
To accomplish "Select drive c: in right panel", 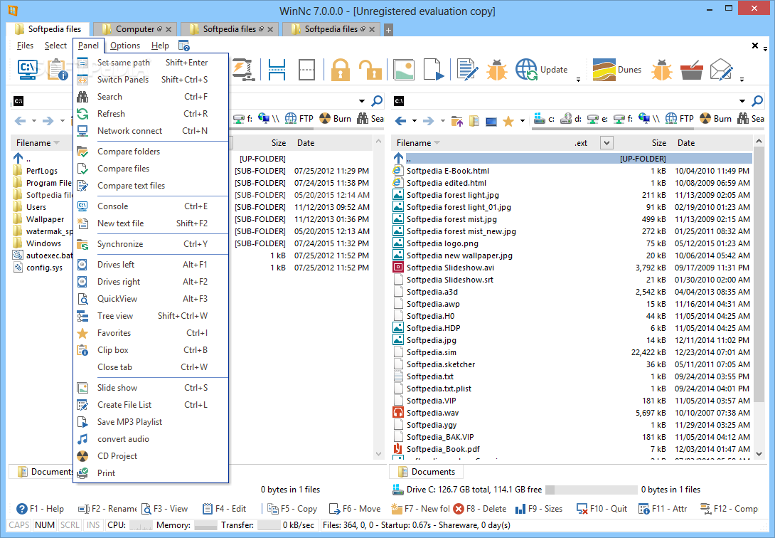I will pos(545,119).
